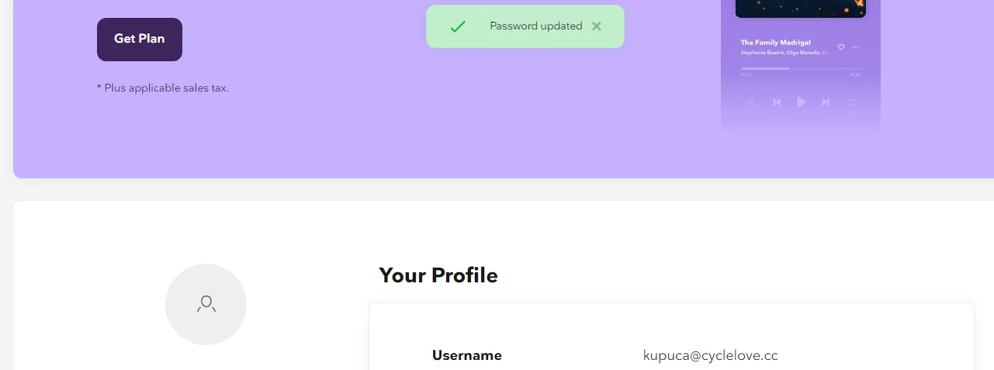Like The Family Madrigal with heart icon
This screenshot has height=370, width=994.
coord(841,47)
